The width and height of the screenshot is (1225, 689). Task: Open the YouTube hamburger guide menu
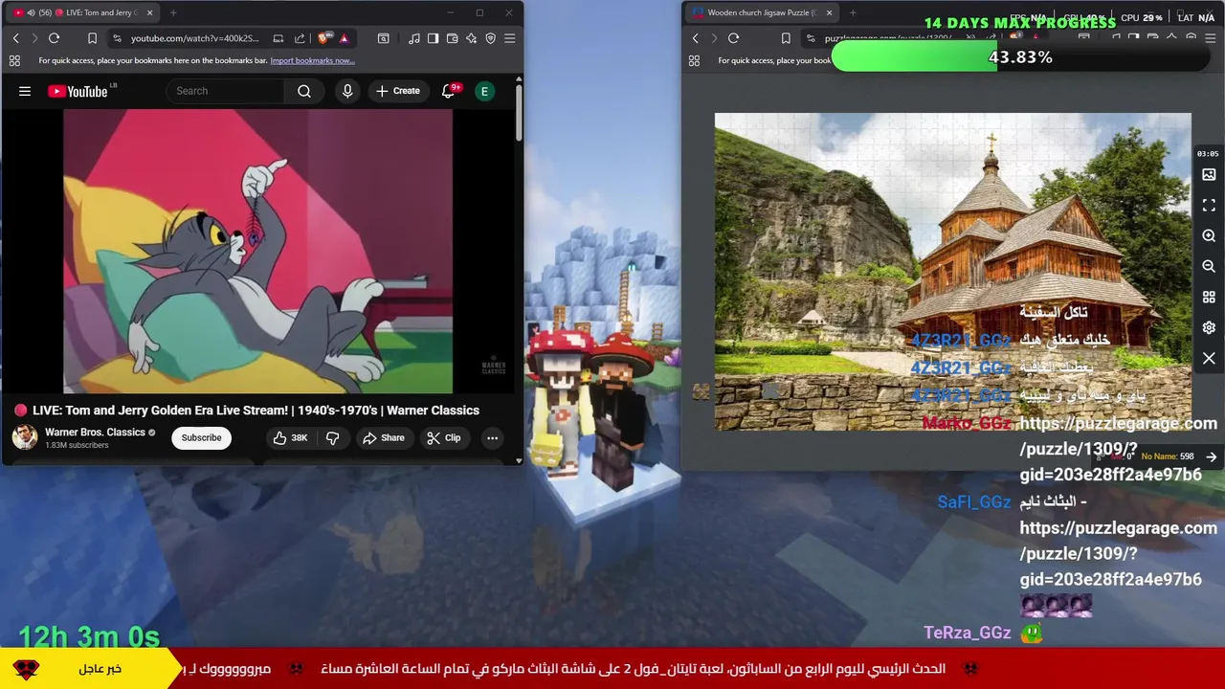click(25, 91)
